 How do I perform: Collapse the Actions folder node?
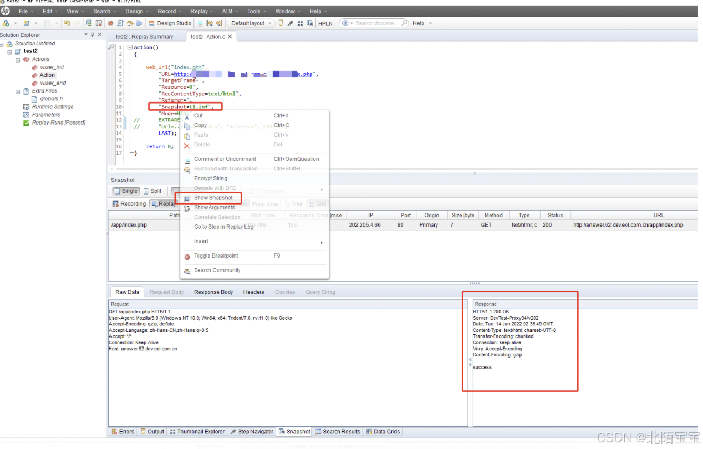pos(18,59)
